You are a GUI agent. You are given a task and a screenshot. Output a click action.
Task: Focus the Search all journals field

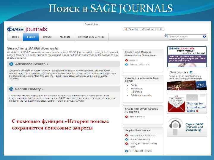pyautogui.click(x=185, y=36)
